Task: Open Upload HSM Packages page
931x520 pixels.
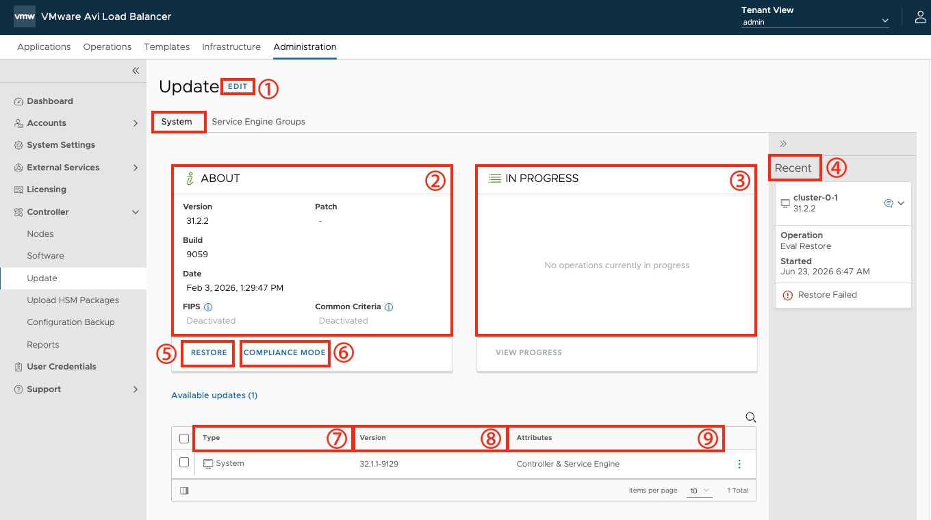Action: pyautogui.click(x=73, y=300)
